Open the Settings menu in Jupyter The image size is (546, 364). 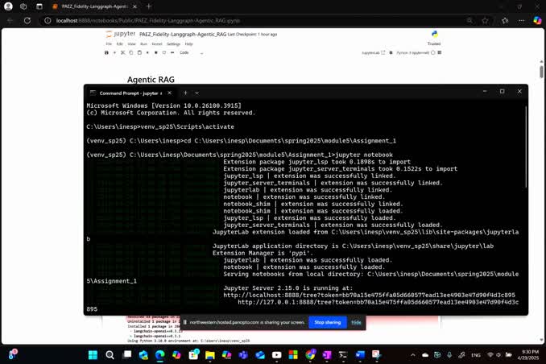click(173, 44)
